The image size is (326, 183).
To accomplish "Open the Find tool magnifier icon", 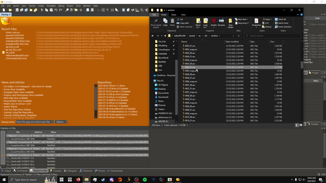I will (x=67, y=10).
